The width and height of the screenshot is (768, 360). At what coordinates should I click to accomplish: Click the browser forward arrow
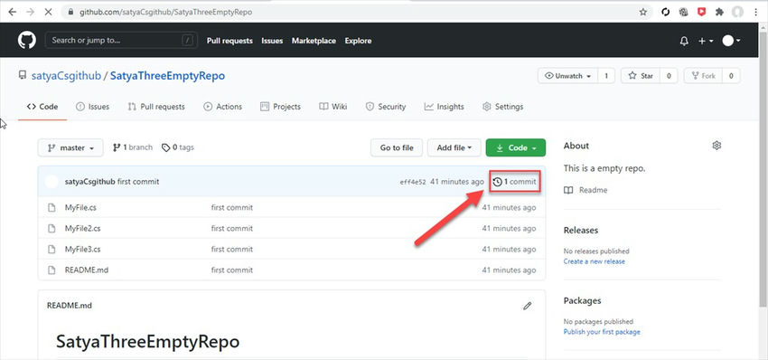pyautogui.click(x=30, y=12)
